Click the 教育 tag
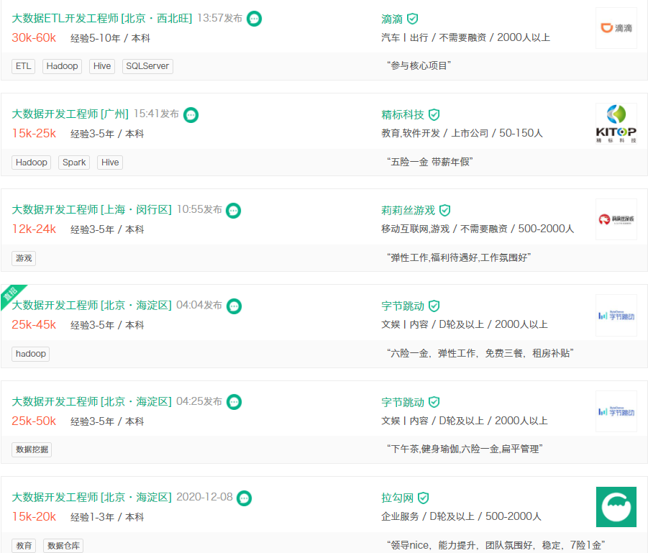Viewport: 648px width, 553px height. [24, 546]
